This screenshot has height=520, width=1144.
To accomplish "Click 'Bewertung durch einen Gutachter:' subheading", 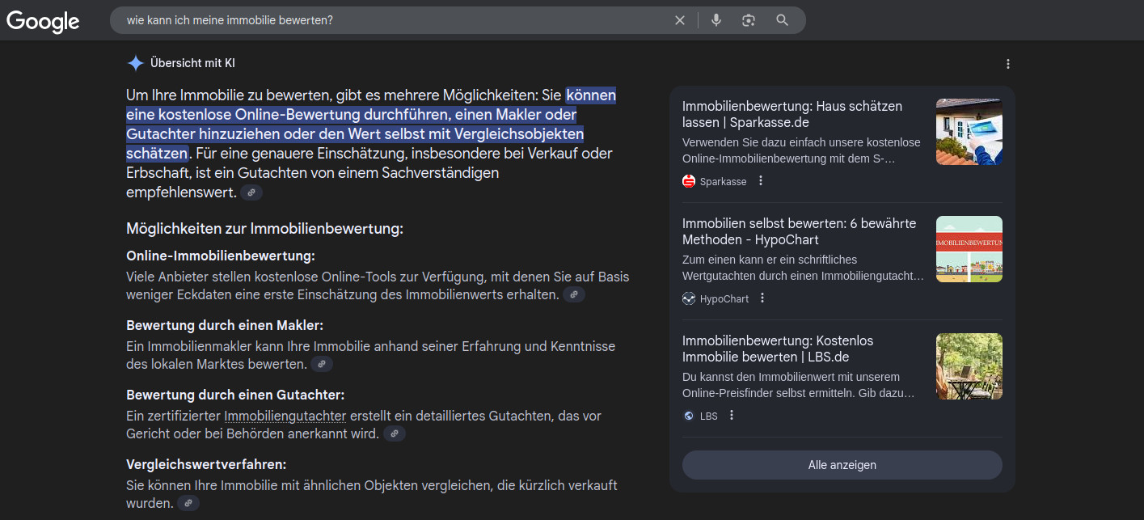I will [x=235, y=395].
